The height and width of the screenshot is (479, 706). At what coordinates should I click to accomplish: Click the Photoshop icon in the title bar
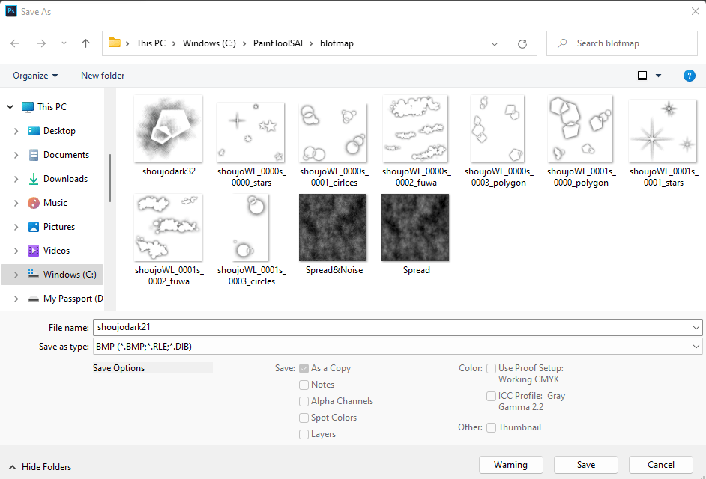(x=10, y=11)
